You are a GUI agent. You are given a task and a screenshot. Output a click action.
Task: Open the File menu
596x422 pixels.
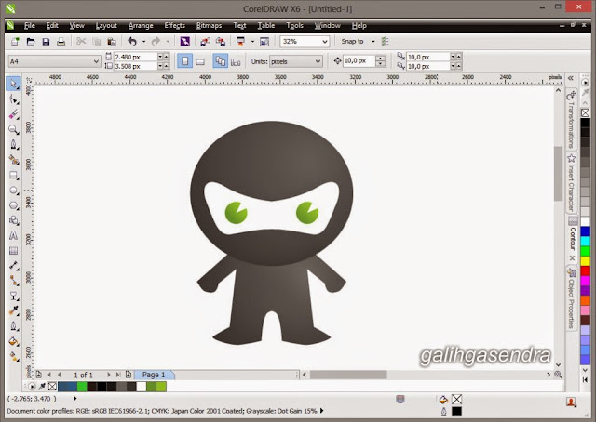29,25
